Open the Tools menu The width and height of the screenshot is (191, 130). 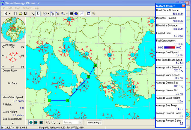coord(17,8)
